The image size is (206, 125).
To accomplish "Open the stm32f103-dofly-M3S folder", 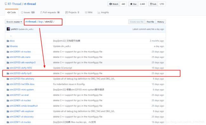I will click(x=21, y=68).
